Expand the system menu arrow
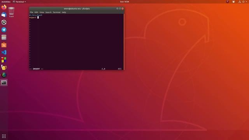Image resolution: width=249 pixels, height=140 pixels. coord(246,2)
